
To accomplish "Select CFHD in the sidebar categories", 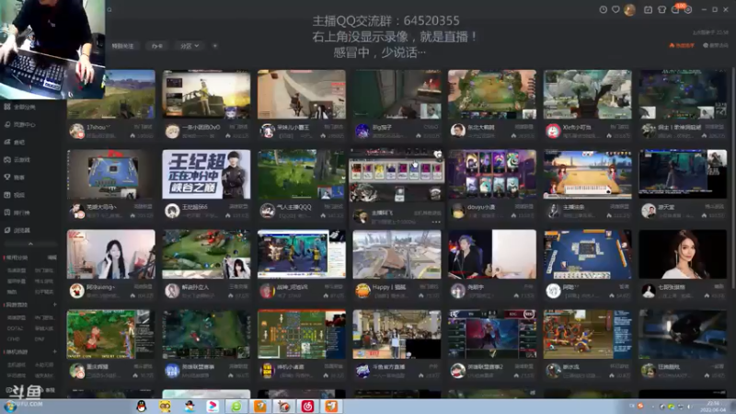I will coord(13,339).
